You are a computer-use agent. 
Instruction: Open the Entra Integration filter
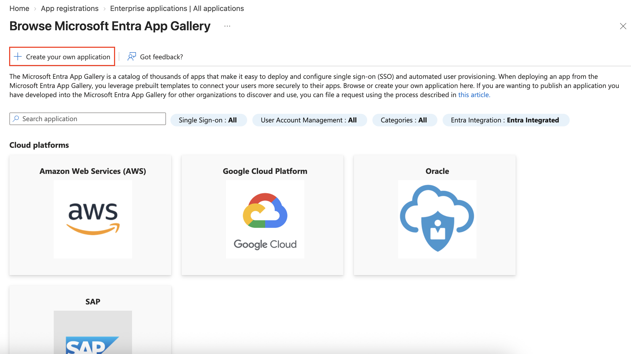pyautogui.click(x=506, y=120)
